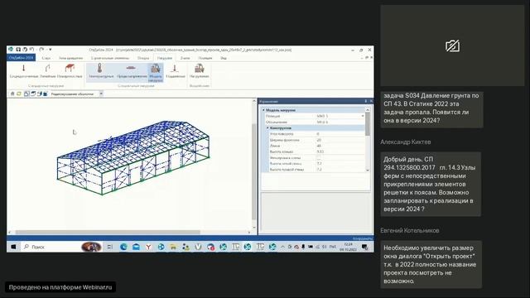Click the main application tab (blue)
This screenshot has height=298, width=530.
(x=21, y=58)
